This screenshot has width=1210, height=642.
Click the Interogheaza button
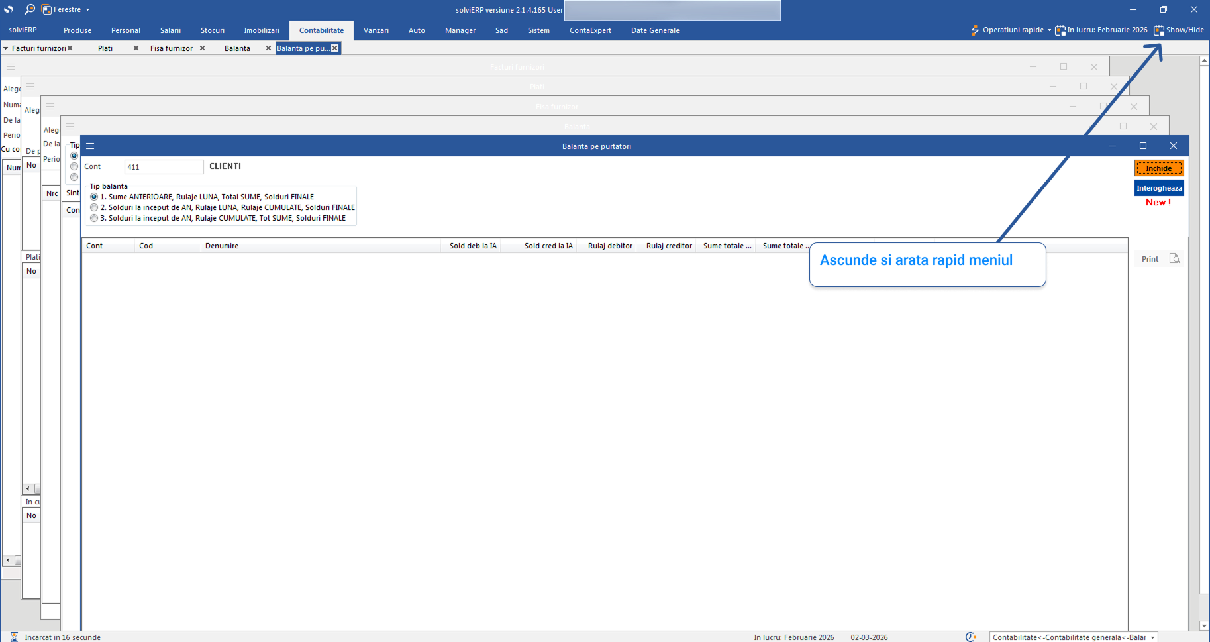1158,188
